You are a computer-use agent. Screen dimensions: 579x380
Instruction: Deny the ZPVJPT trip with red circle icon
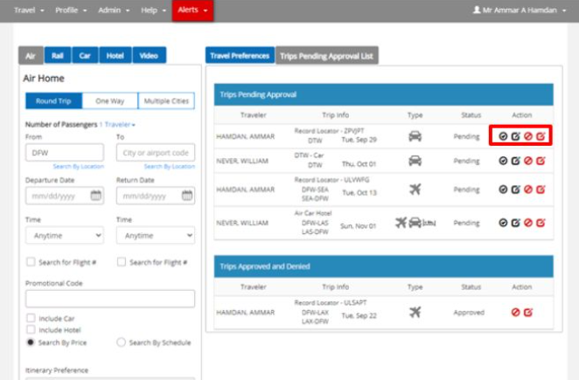(528, 136)
